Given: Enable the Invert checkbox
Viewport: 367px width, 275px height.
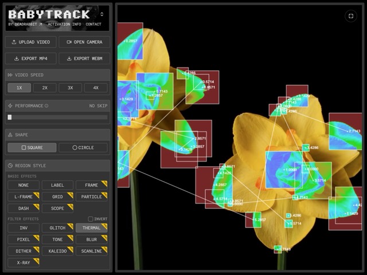Looking at the screenshot, I should pyautogui.click(x=91, y=219).
